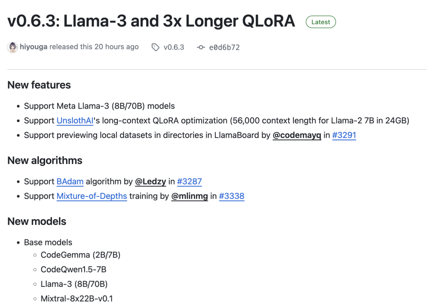The height and width of the screenshot is (303, 427).
Task: Click the New features heading
Action: coord(39,85)
